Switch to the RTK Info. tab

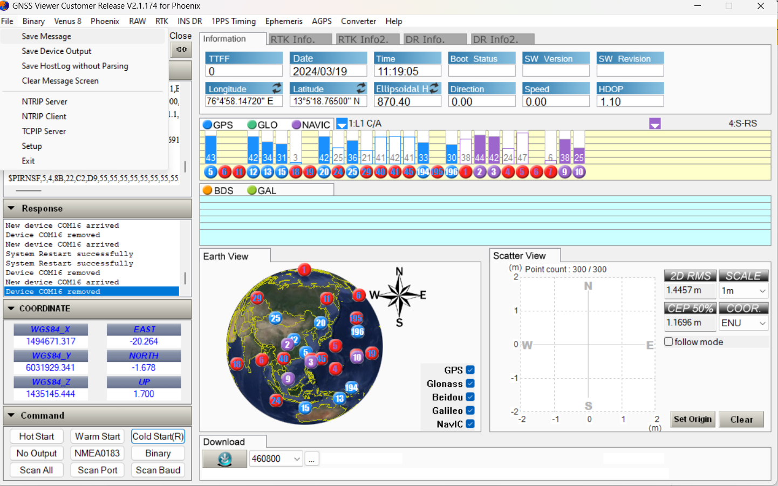click(299, 39)
